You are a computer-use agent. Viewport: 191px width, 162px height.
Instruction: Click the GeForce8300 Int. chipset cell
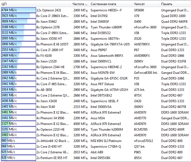pos(146,73)
